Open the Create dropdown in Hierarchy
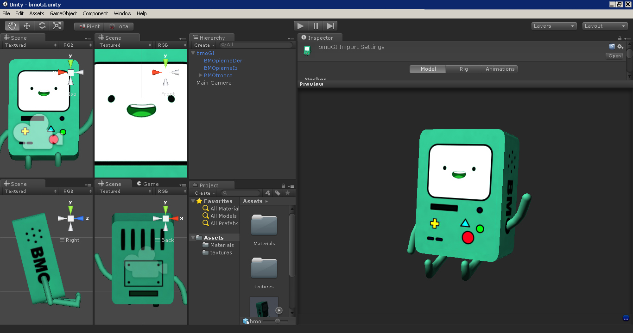Screen dimensions: 633x333 click(204, 45)
